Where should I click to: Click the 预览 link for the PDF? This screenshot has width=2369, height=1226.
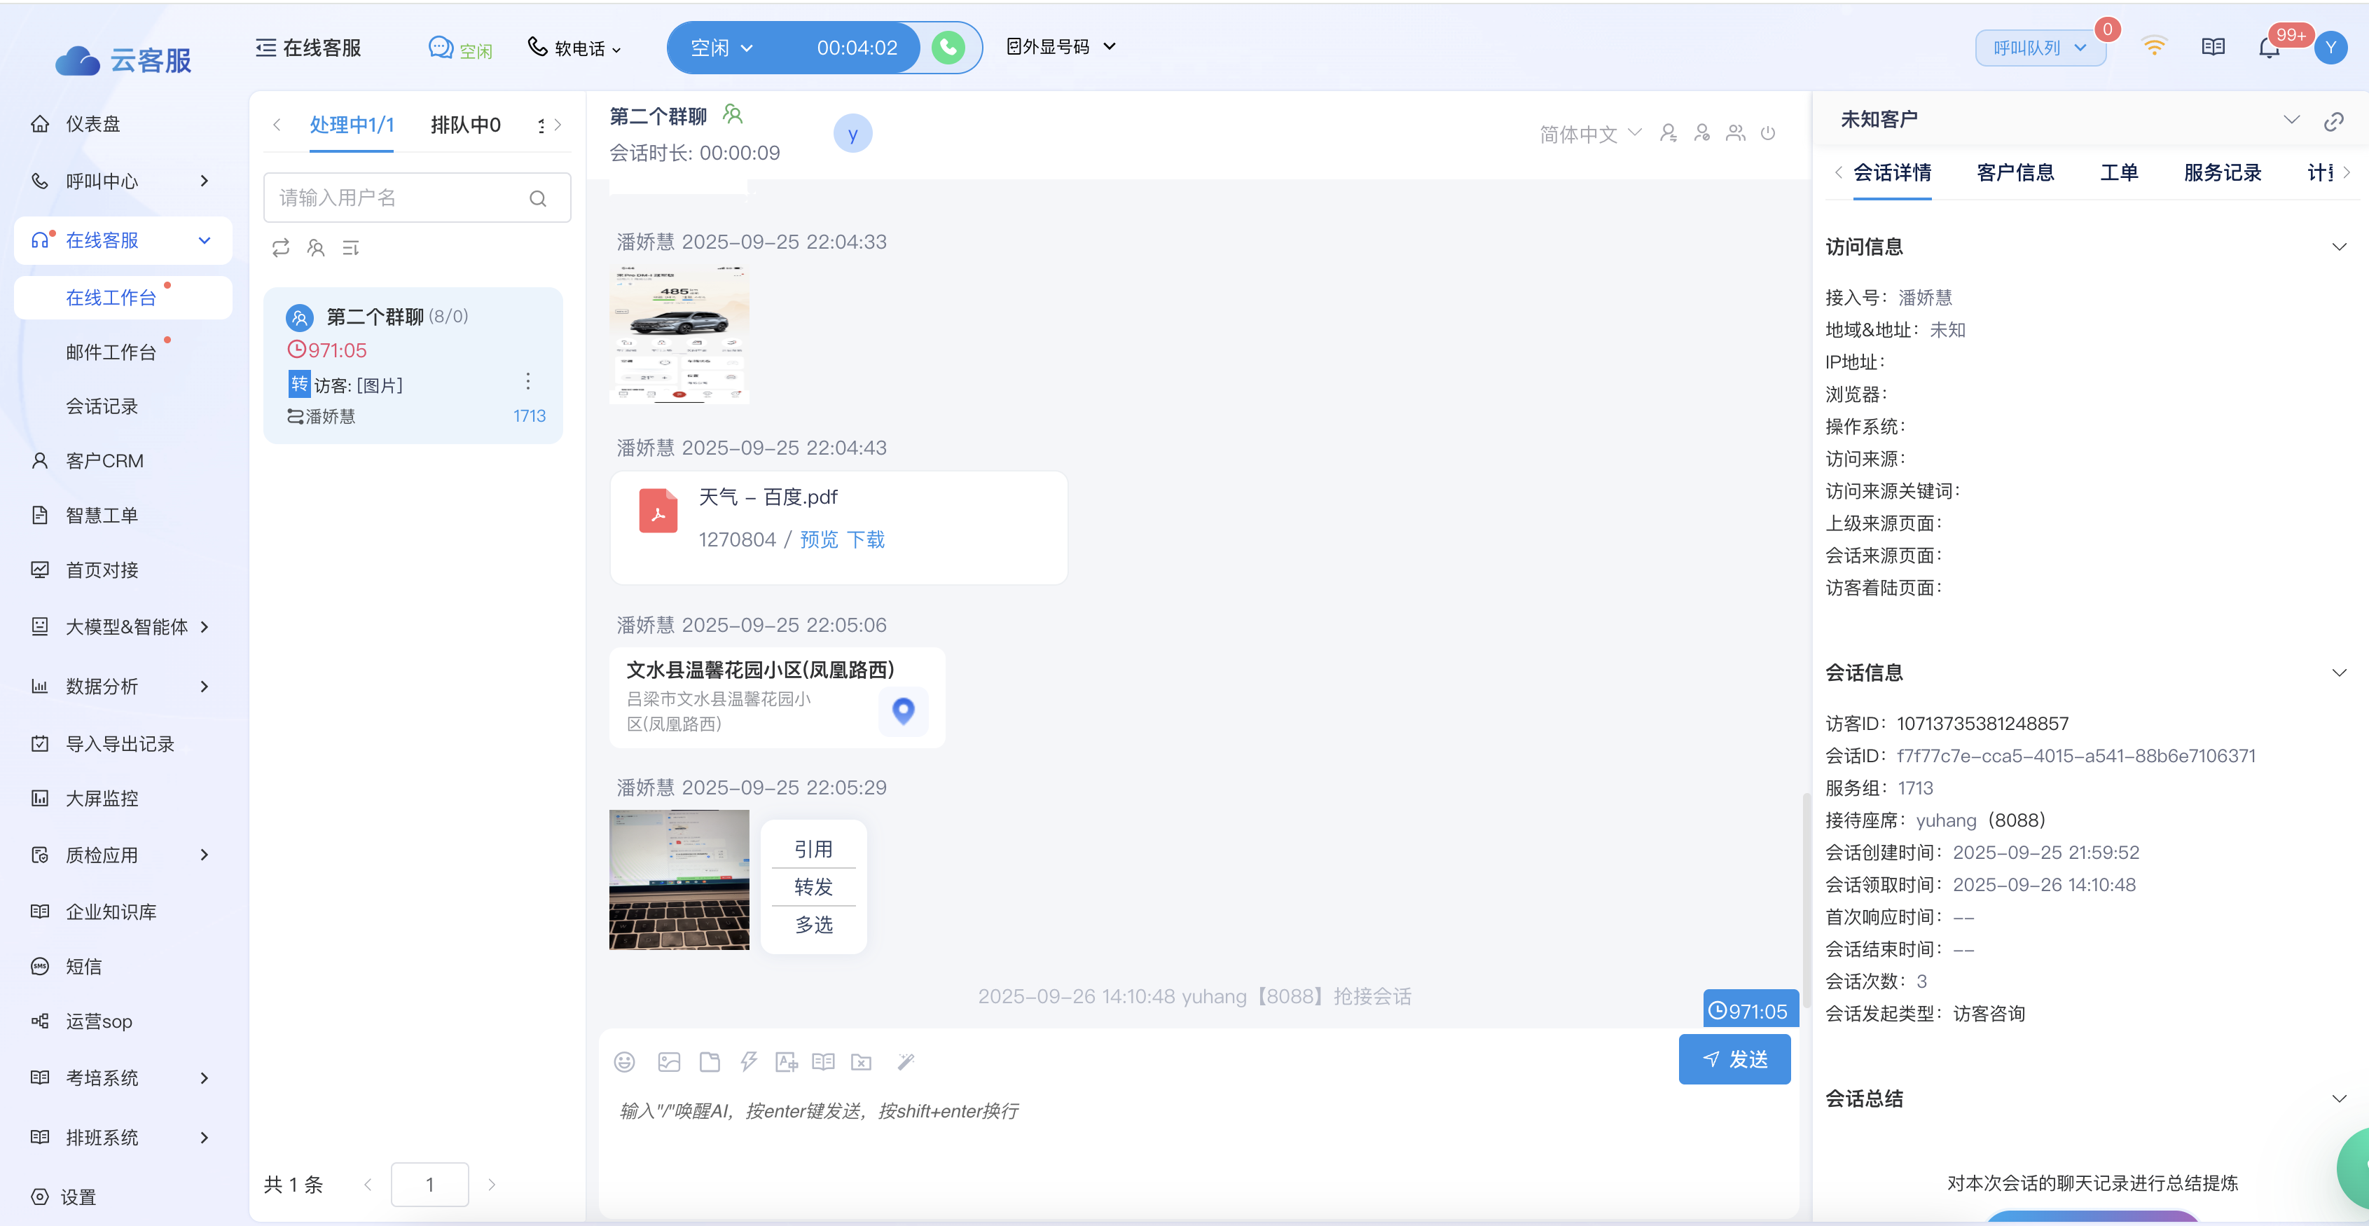(x=818, y=540)
